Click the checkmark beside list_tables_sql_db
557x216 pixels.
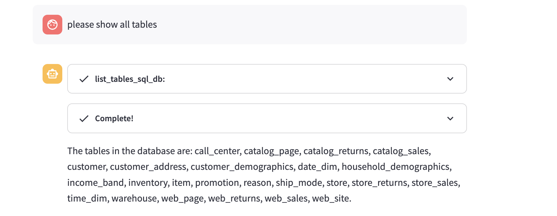coord(84,79)
